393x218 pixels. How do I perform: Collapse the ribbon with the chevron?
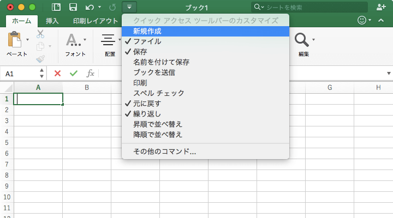382,21
